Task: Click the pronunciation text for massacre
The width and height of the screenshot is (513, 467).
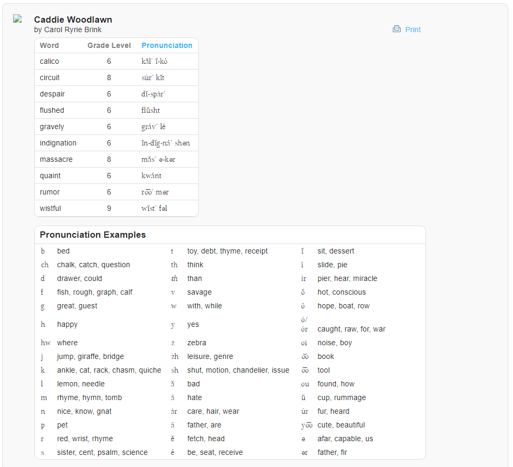Action: (x=158, y=159)
